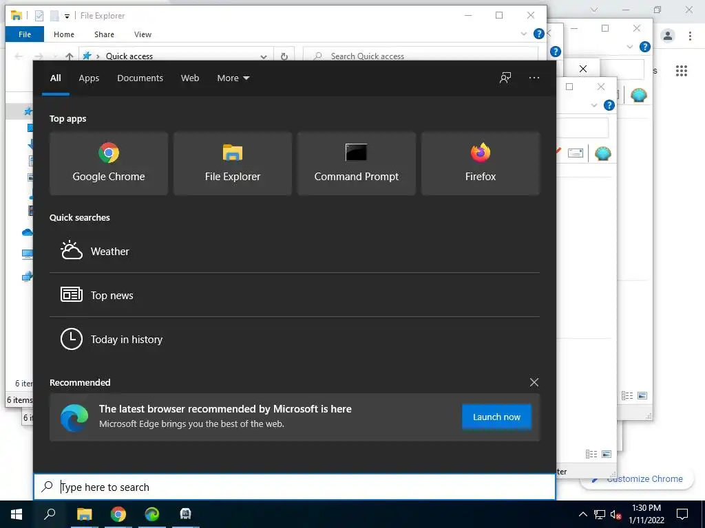Image resolution: width=705 pixels, height=528 pixels.
Task: Open the Action Center notifications icon
Action: (682, 514)
